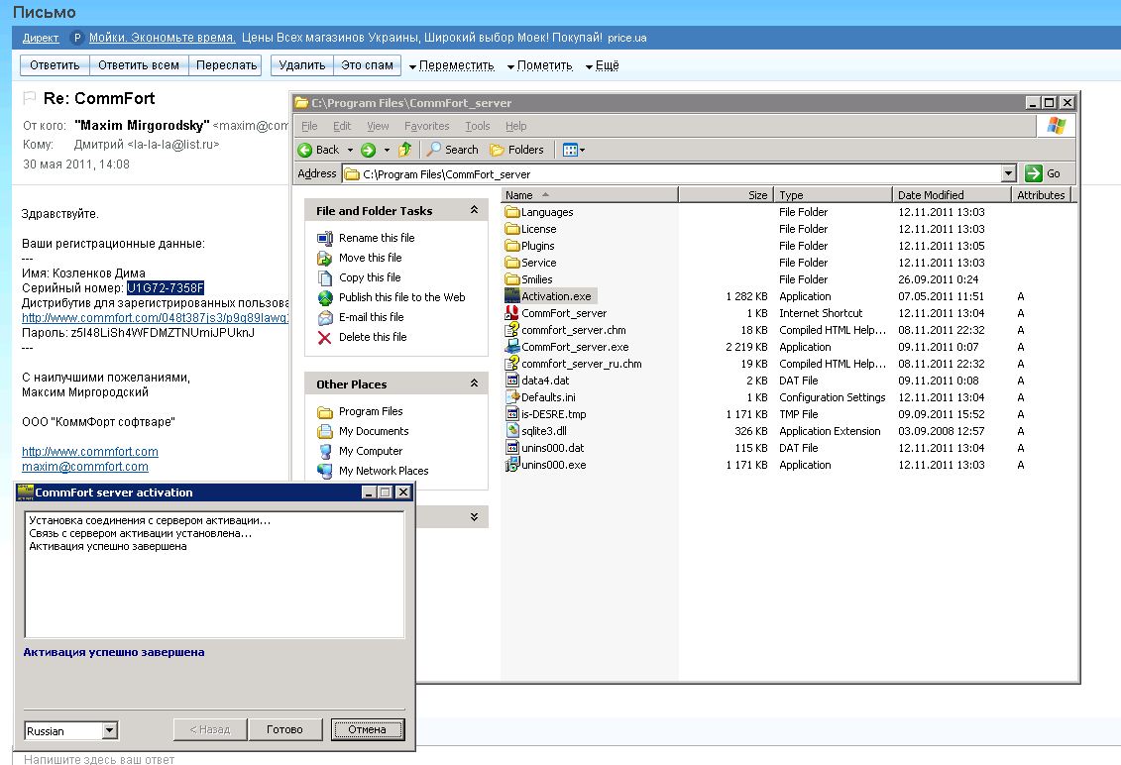The width and height of the screenshot is (1121, 765).
Task: Select the CommFort_server shortcut icon
Action: pos(511,313)
